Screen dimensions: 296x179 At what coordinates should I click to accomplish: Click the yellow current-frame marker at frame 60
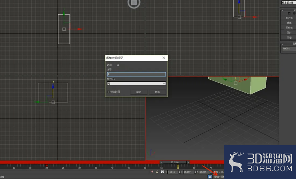(178, 167)
